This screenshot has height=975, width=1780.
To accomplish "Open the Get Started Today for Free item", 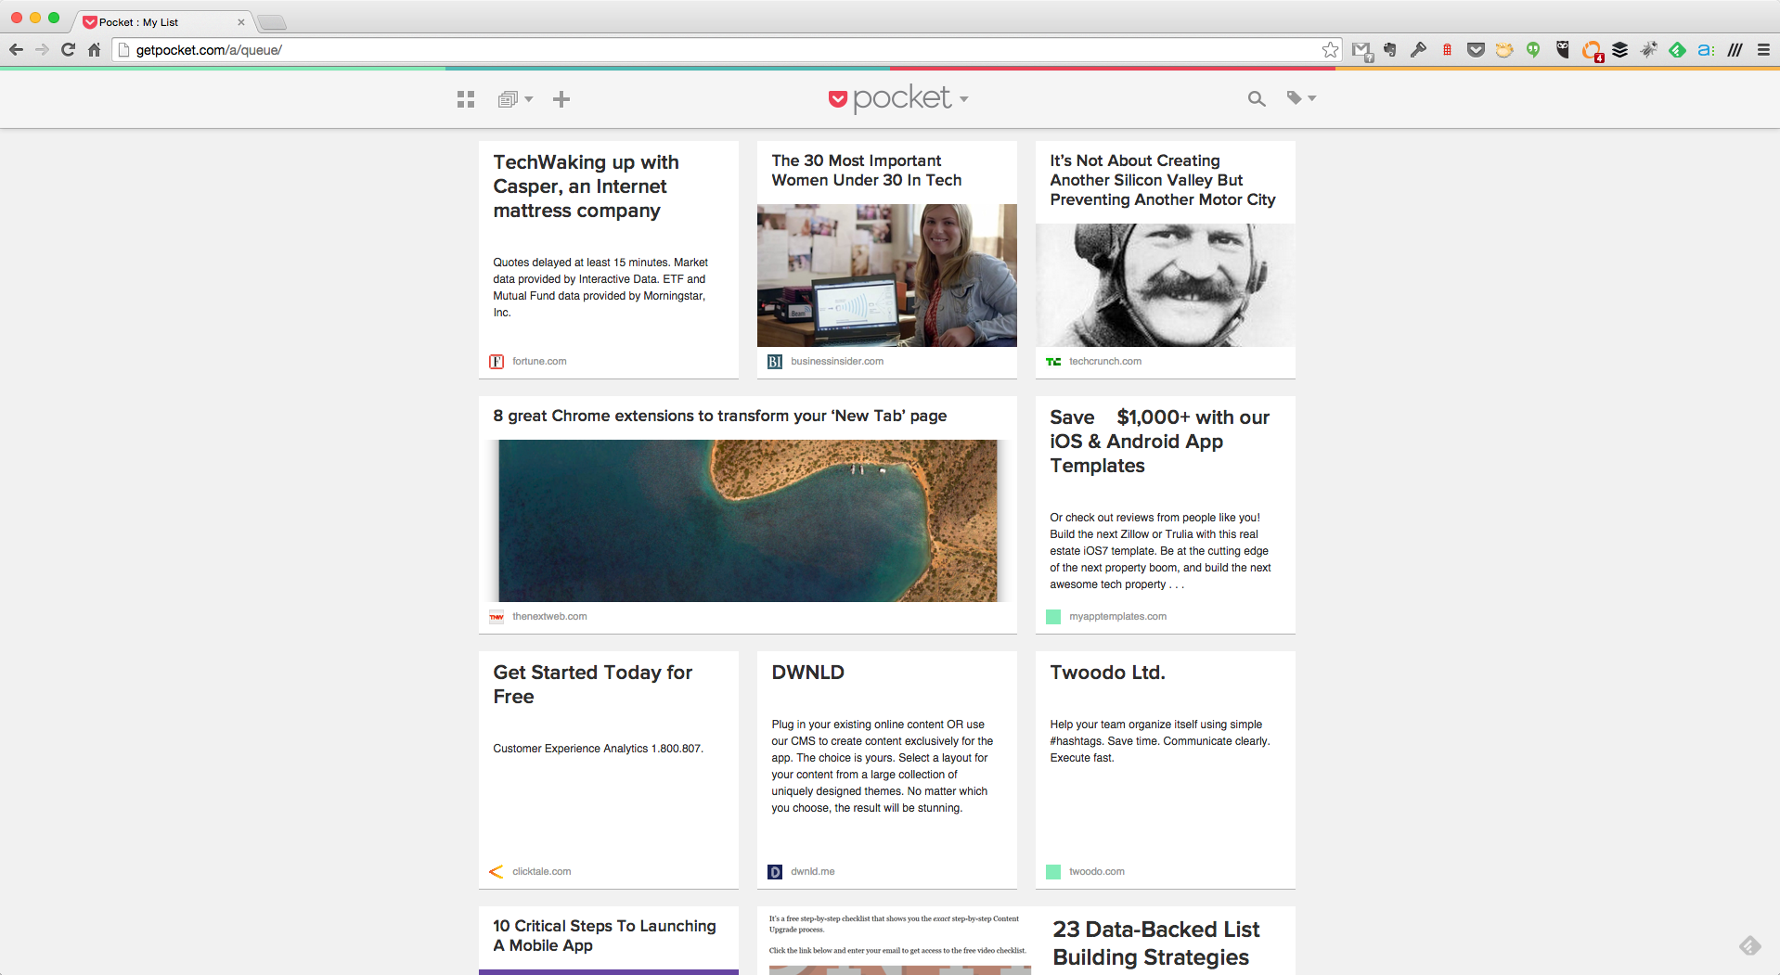I will (x=593, y=685).
